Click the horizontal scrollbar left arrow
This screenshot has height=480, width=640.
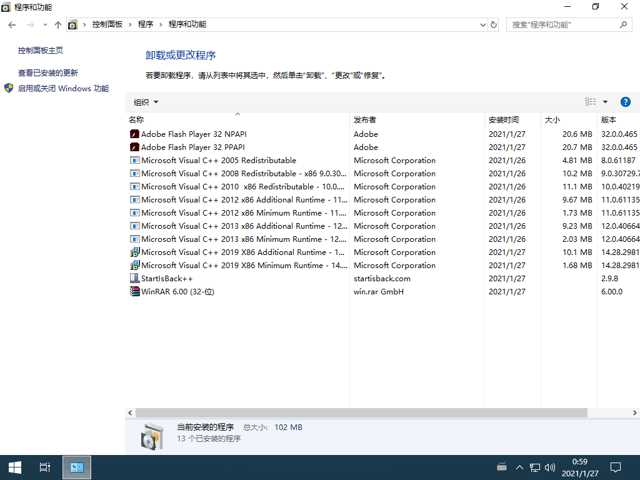tap(130, 412)
